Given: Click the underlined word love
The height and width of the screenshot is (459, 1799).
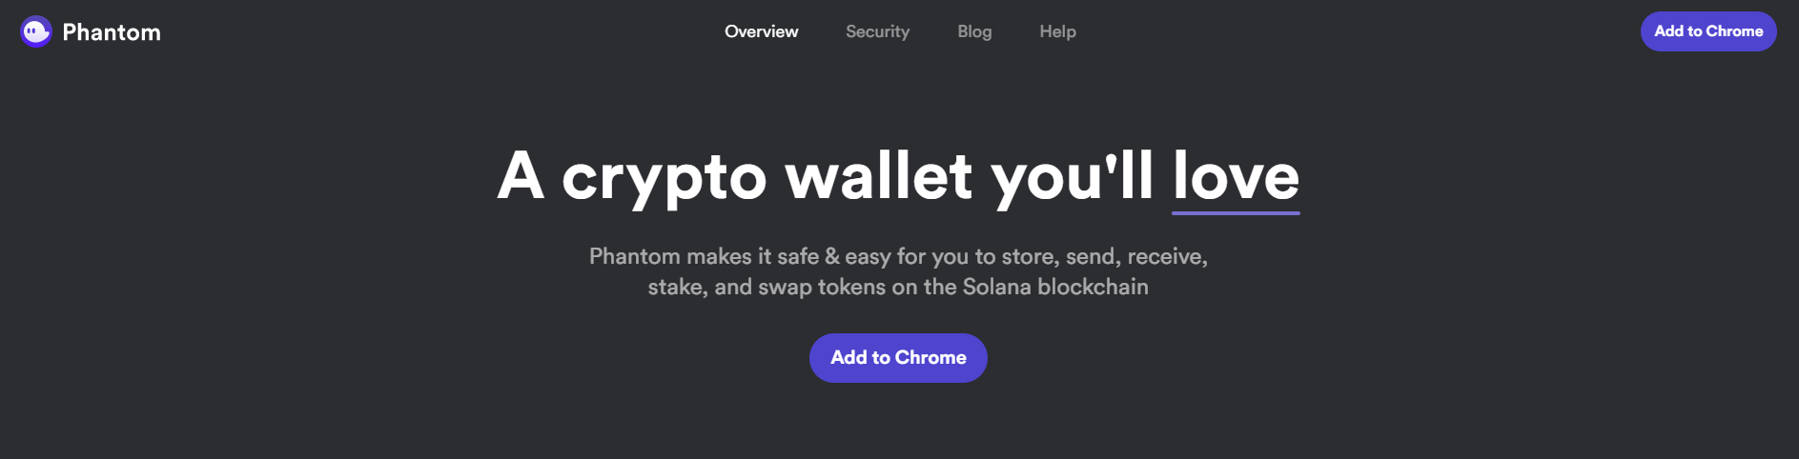Looking at the screenshot, I should click(1236, 176).
